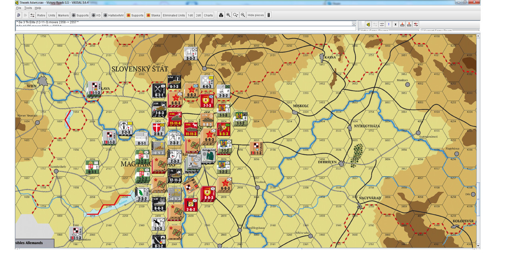
Task: Click the synchronize arrows icon in server panel
Action: click(x=382, y=24)
